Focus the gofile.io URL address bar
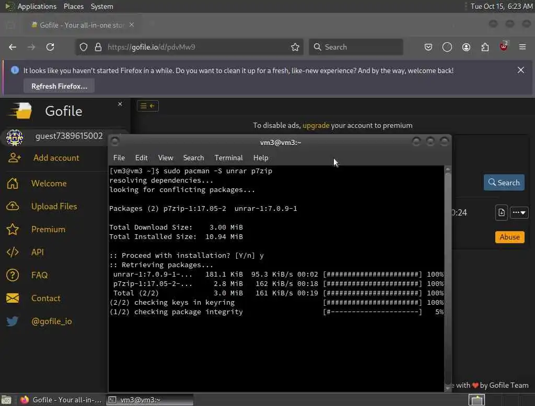The height and width of the screenshot is (406, 535). 189,47
